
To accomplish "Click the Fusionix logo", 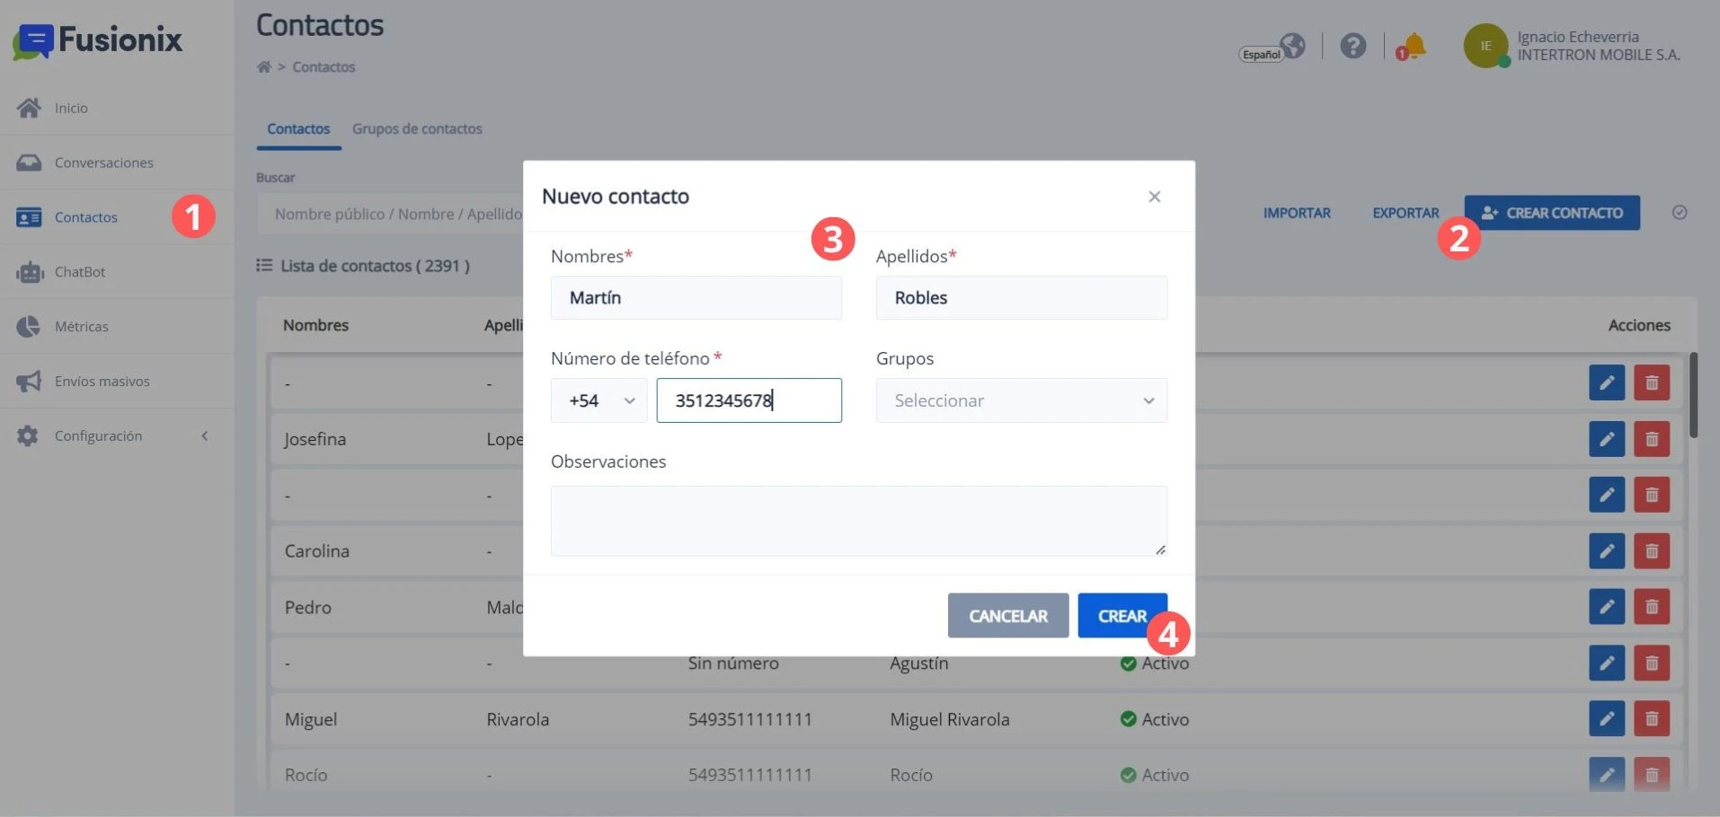I will [x=97, y=40].
